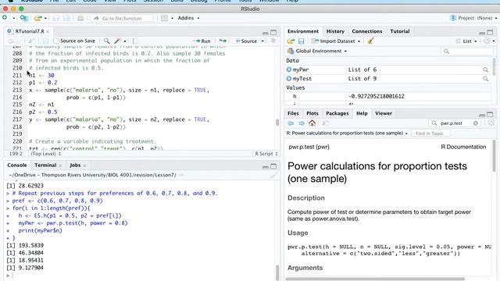Click the Save workspace disk icon

point(301,41)
